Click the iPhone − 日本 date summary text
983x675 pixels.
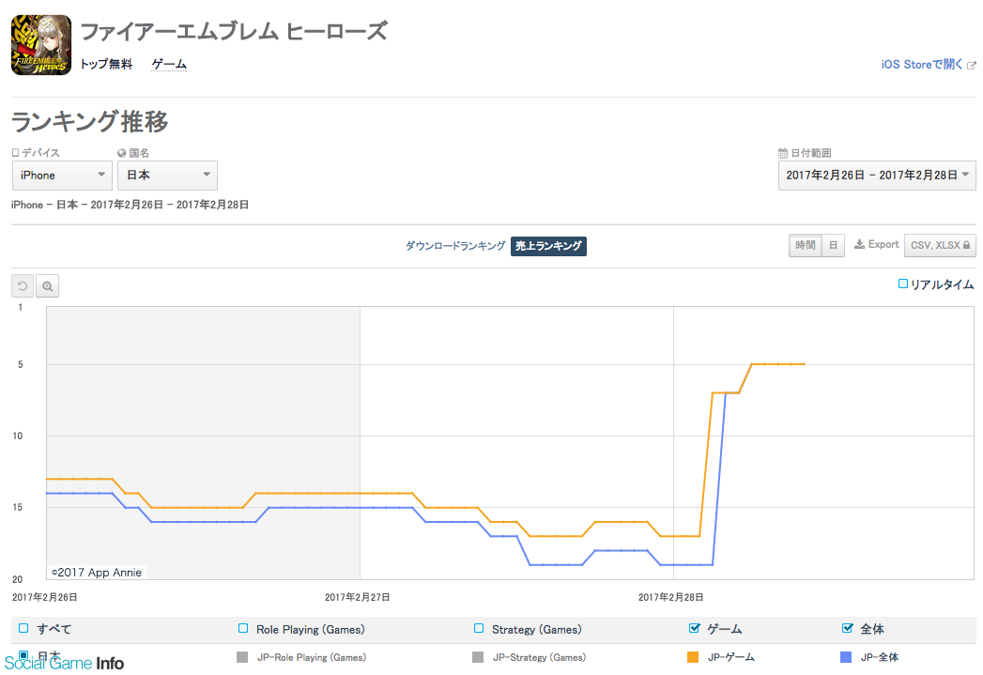[x=130, y=205]
